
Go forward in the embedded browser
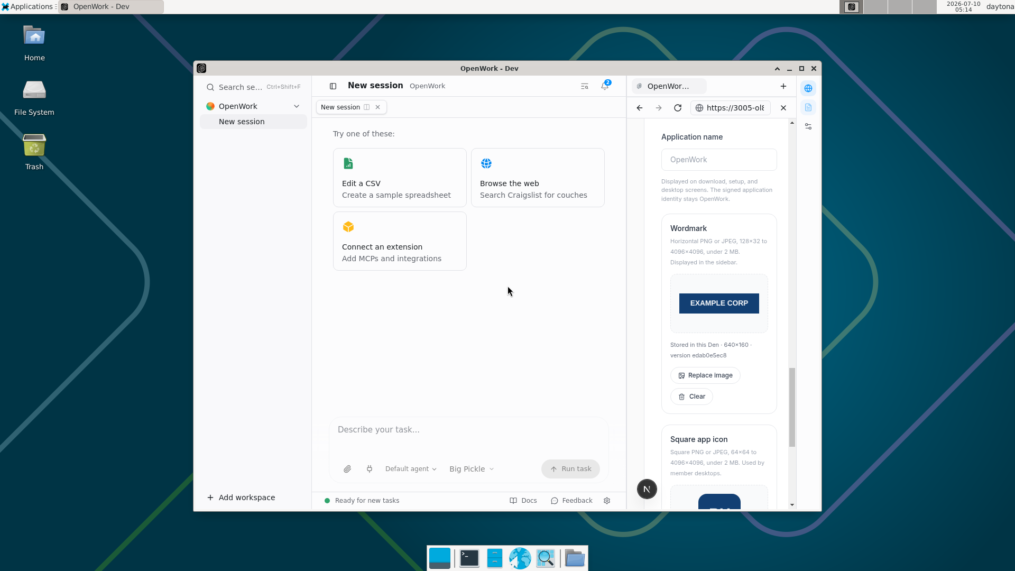click(659, 108)
